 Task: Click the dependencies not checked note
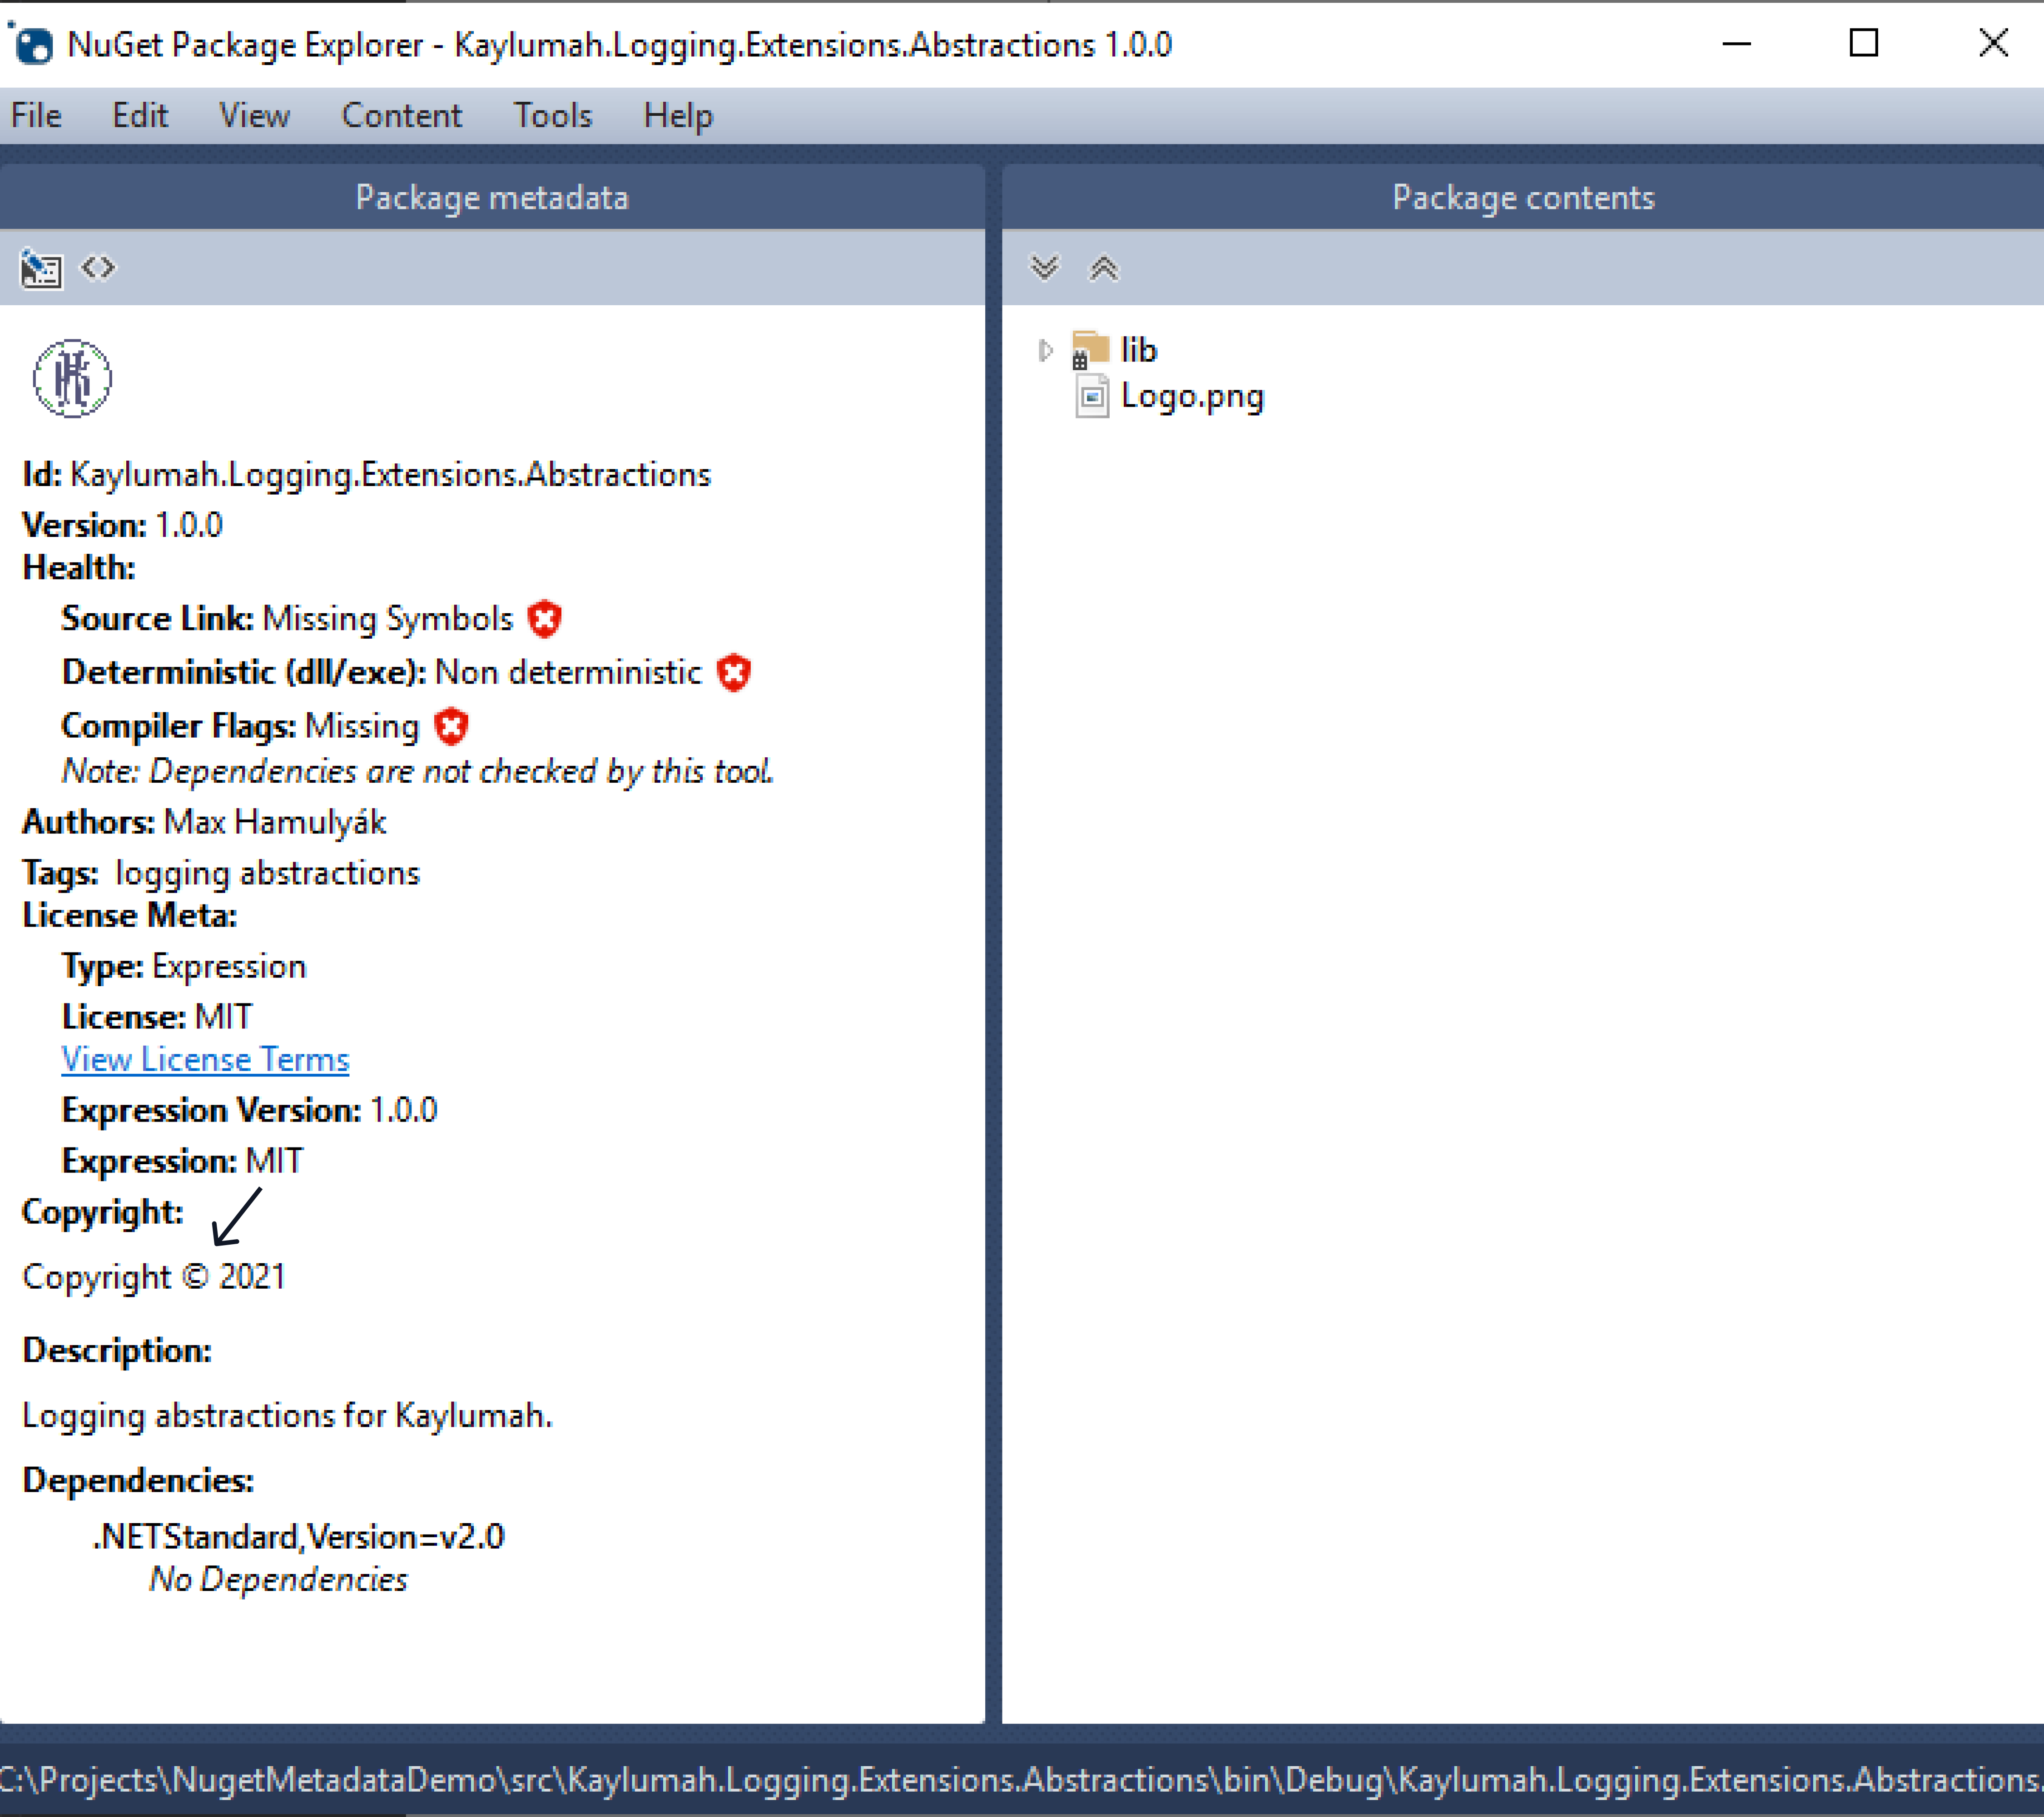(x=417, y=772)
